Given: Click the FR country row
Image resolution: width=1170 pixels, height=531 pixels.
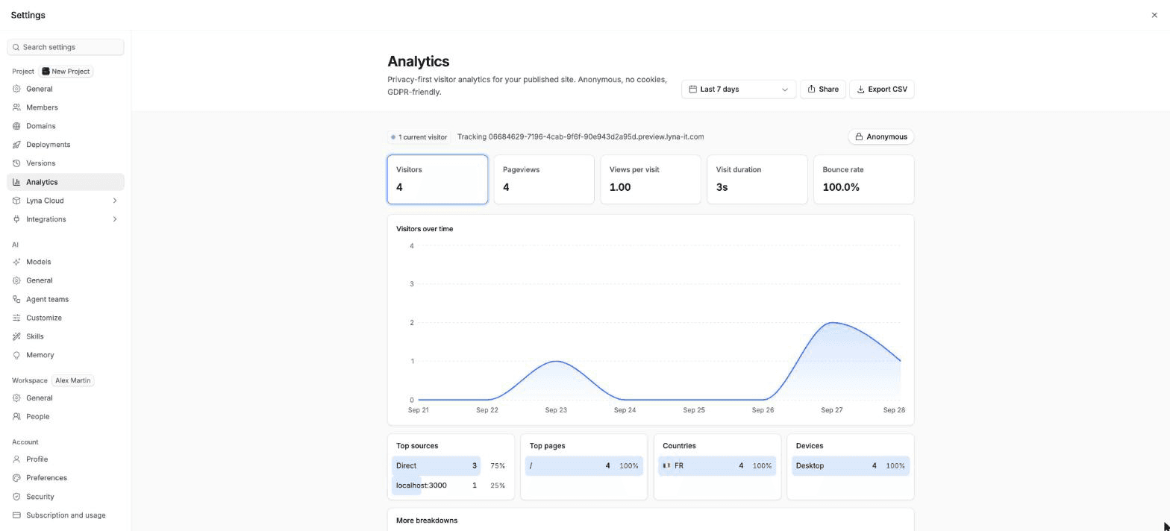Looking at the screenshot, I should tap(717, 465).
